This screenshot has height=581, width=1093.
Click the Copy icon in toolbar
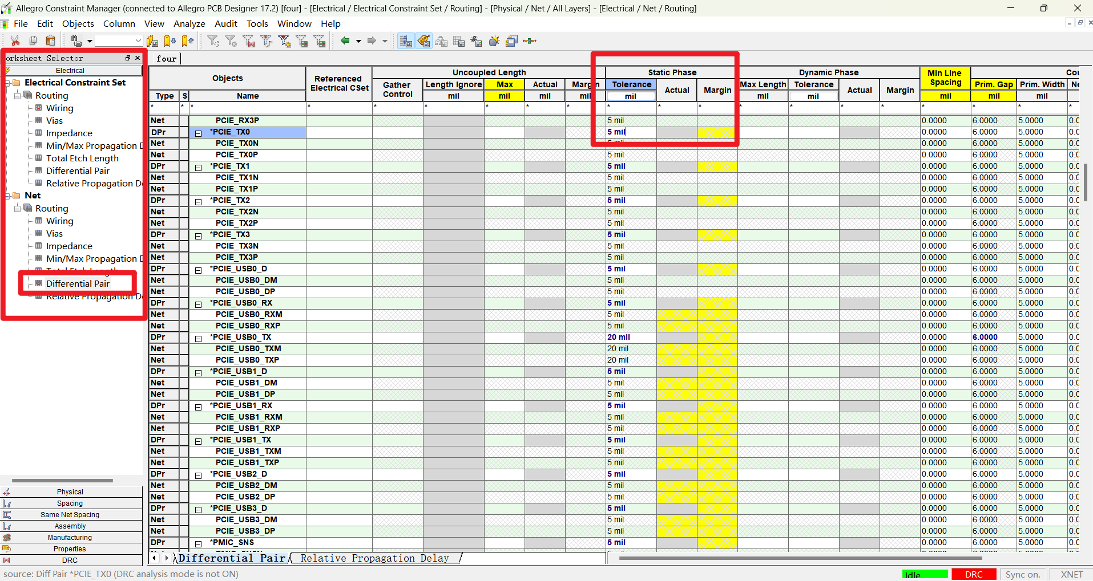tap(33, 40)
